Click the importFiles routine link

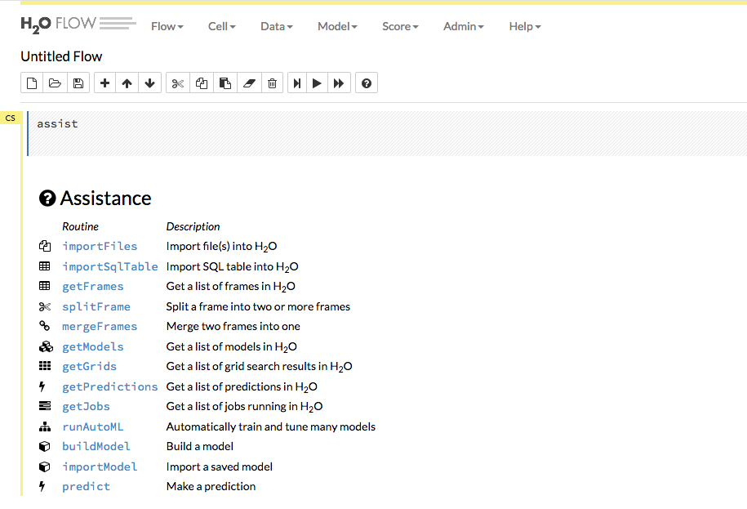tap(100, 247)
